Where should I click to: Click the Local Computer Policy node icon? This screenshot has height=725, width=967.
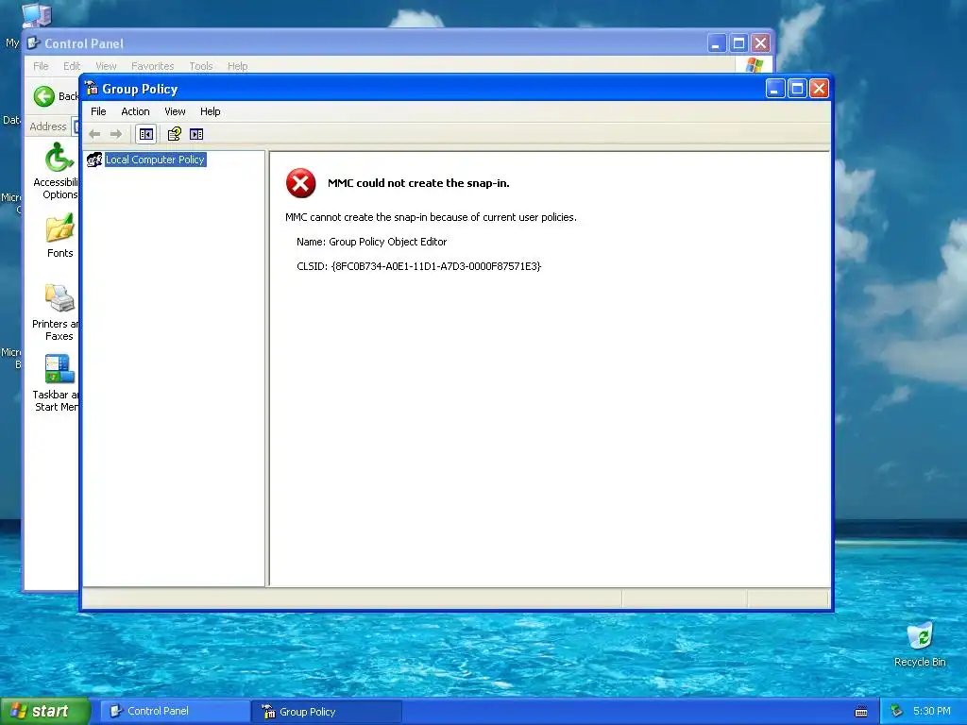(x=94, y=160)
